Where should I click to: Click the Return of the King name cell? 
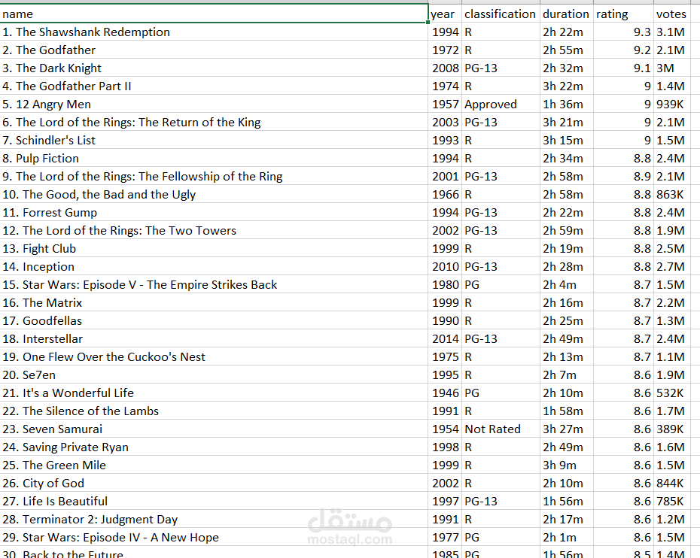point(214,123)
